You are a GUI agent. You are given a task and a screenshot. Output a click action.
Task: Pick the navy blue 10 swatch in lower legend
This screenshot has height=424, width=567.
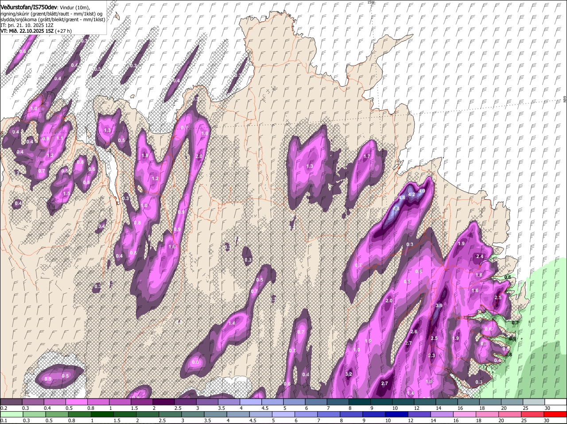pos(397,414)
